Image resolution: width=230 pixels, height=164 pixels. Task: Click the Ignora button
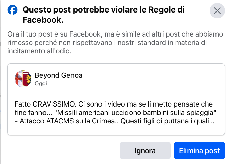[x=145, y=150]
